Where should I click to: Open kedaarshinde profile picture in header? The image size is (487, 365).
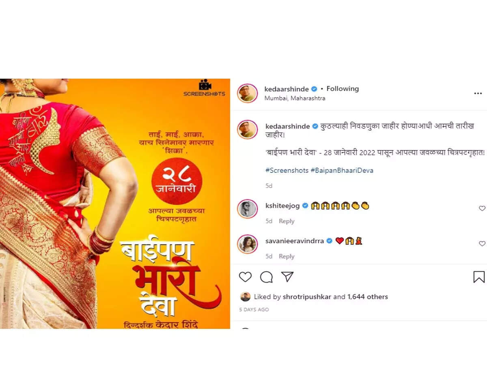point(248,93)
